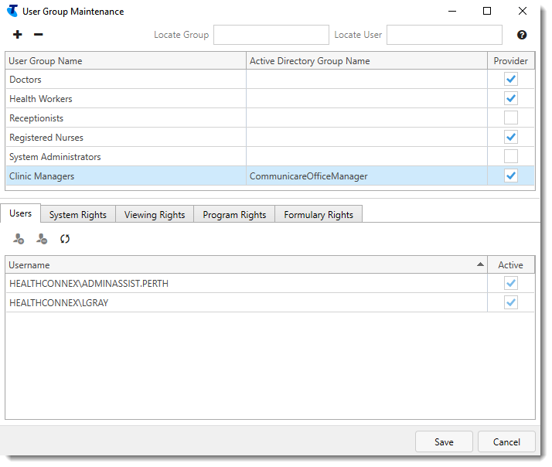Click the Username sort arrow indicator

click(480, 264)
